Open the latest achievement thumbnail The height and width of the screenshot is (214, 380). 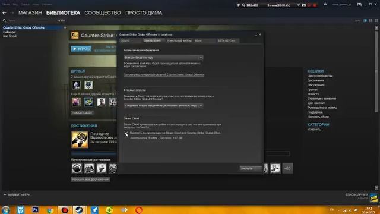[x=80, y=140]
